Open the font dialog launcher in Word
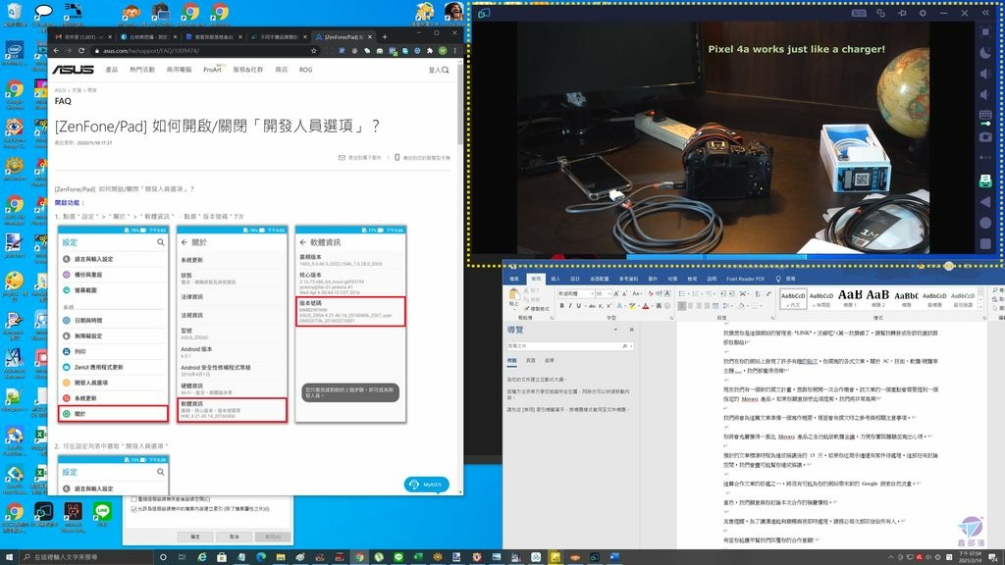The width and height of the screenshot is (1005, 565). (x=671, y=318)
